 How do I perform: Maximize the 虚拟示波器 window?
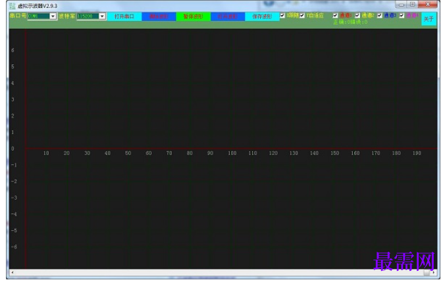pyautogui.click(x=413, y=5)
